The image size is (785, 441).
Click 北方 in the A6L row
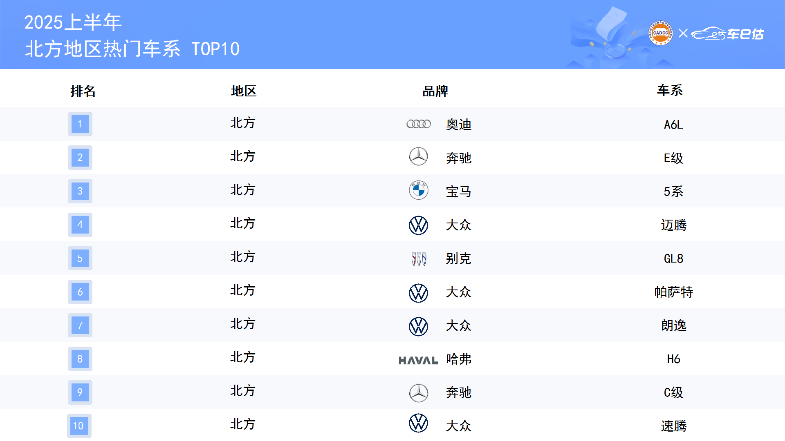243,123
